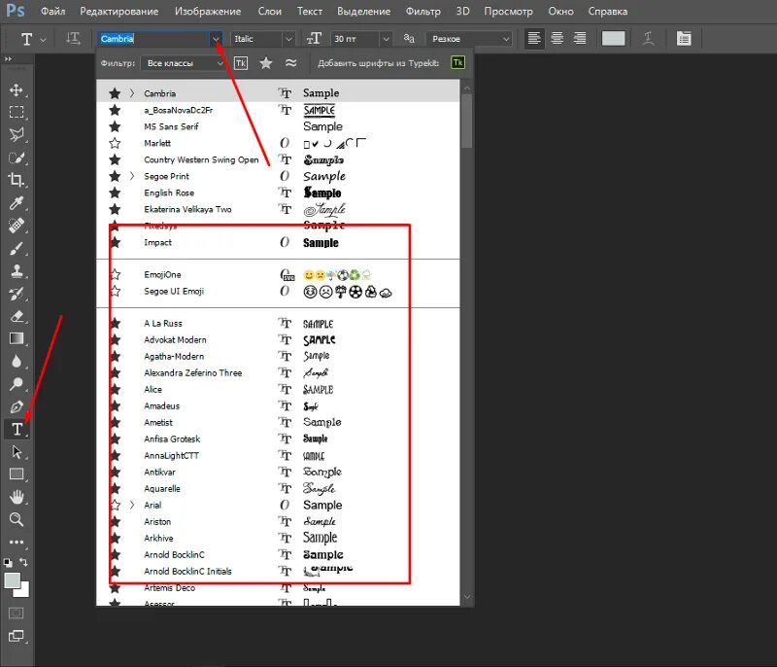Select the Rectangular Marquee tool

[17, 112]
